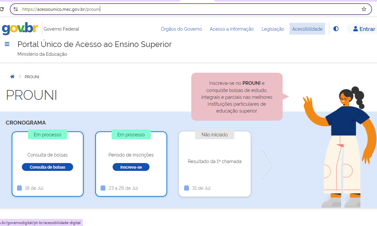Go to home via breadcrumb house icon

pyautogui.click(x=12, y=77)
